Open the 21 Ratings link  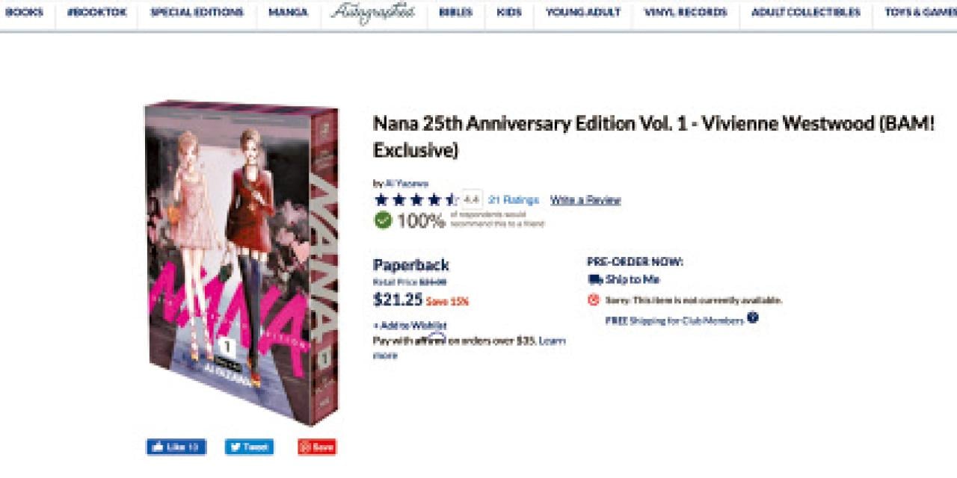514,200
